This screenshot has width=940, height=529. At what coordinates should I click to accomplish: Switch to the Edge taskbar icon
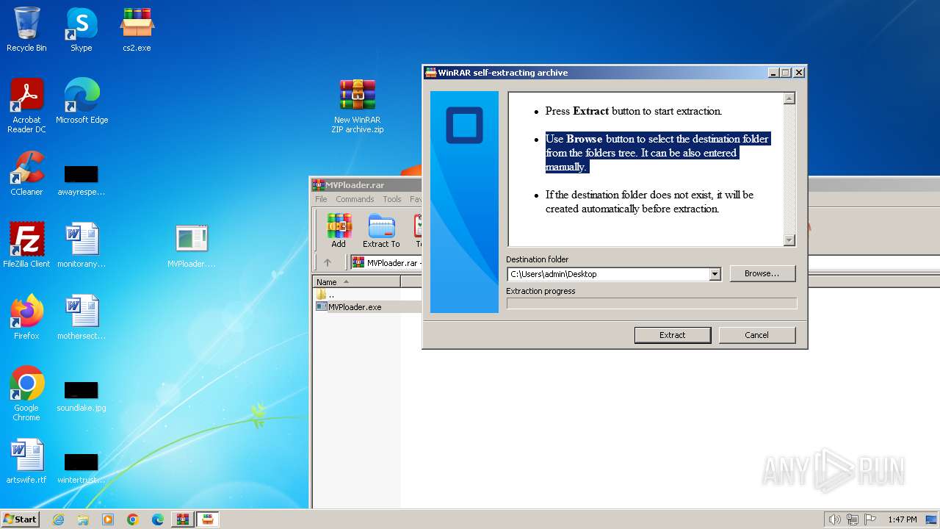tap(158, 519)
